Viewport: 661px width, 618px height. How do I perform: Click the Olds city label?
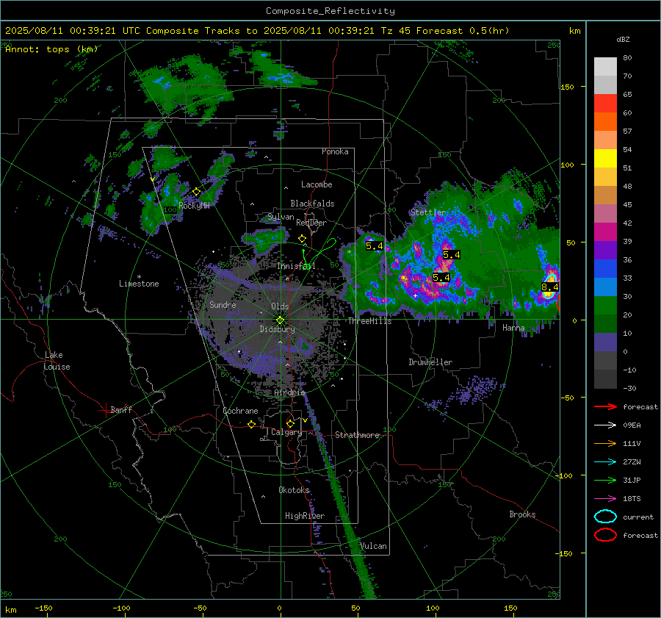click(x=280, y=306)
